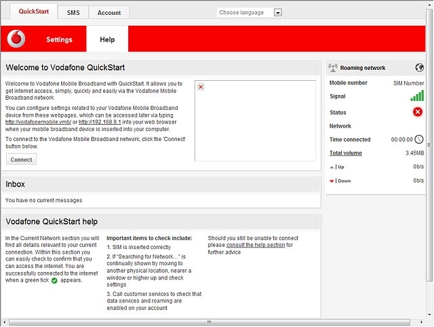The height and width of the screenshot is (327, 434).
Task: Click the Welcome to Vodafone QuickStart heading
Action: coord(65,68)
